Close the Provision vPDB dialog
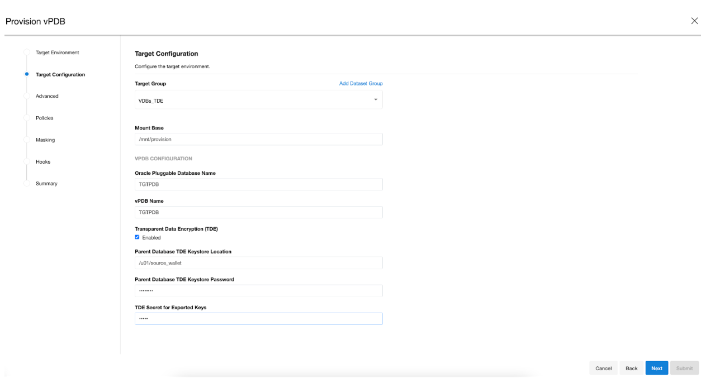 point(694,21)
